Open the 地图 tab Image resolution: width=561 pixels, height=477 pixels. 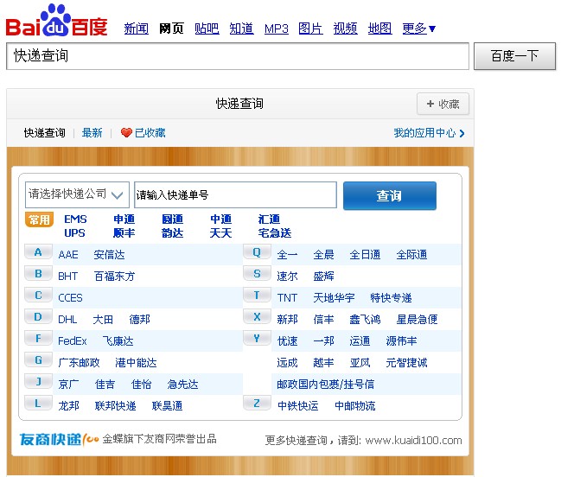pyautogui.click(x=380, y=29)
